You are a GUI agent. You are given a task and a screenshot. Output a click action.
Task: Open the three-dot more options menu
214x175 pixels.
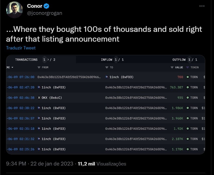coord(202,6)
